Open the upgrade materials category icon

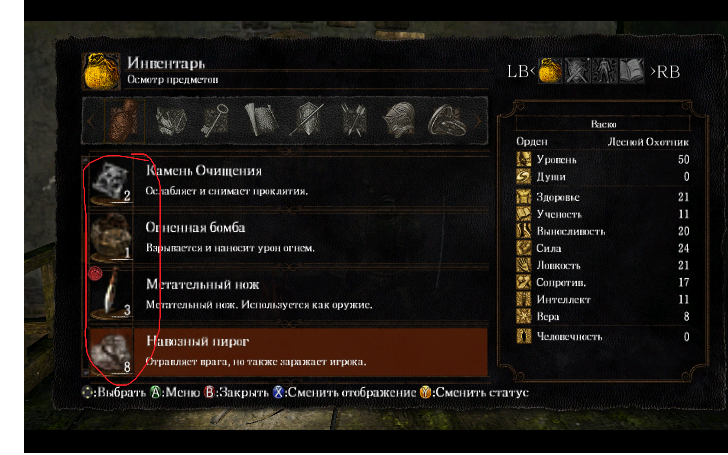click(171, 120)
